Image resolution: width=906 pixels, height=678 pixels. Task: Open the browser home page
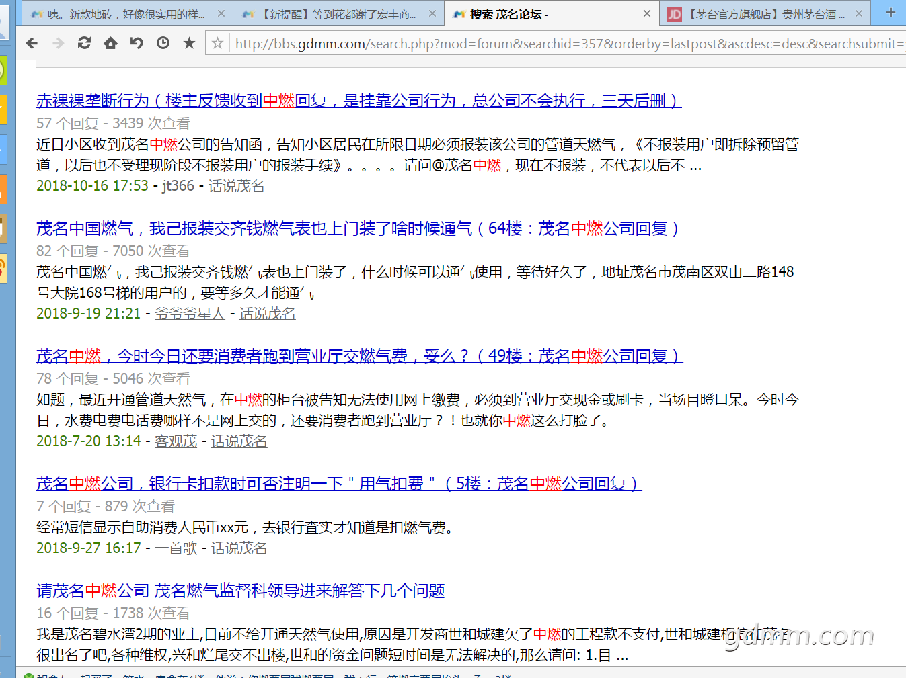(110, 43)
